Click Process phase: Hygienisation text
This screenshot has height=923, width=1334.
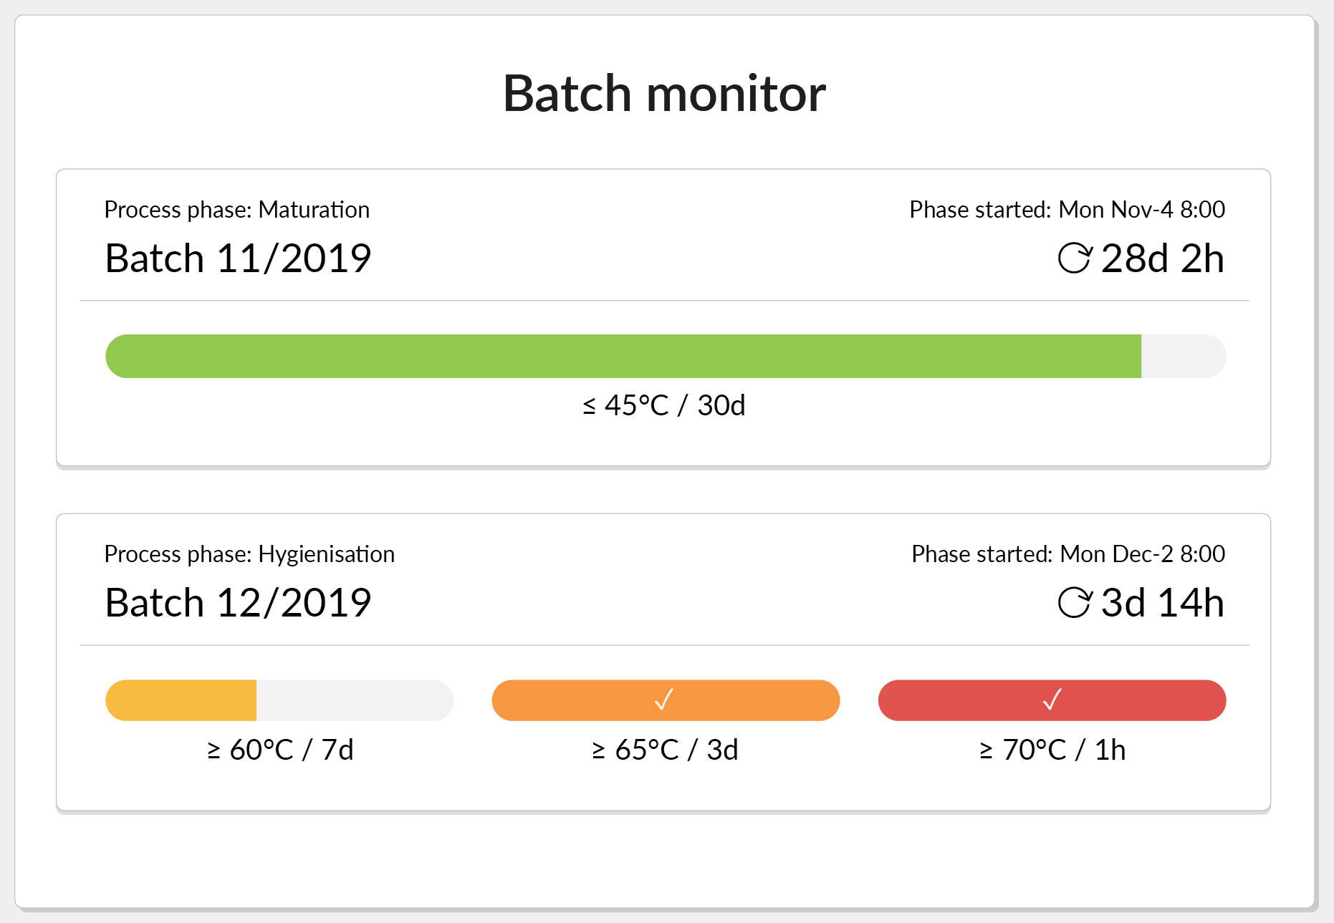point(249,554)
